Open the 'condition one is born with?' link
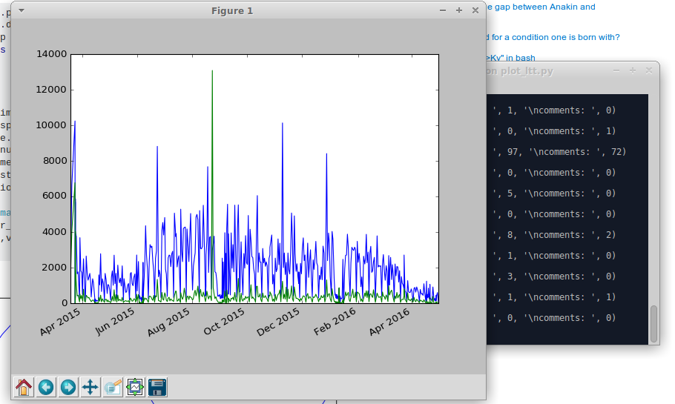 click(x=553, y=37)
